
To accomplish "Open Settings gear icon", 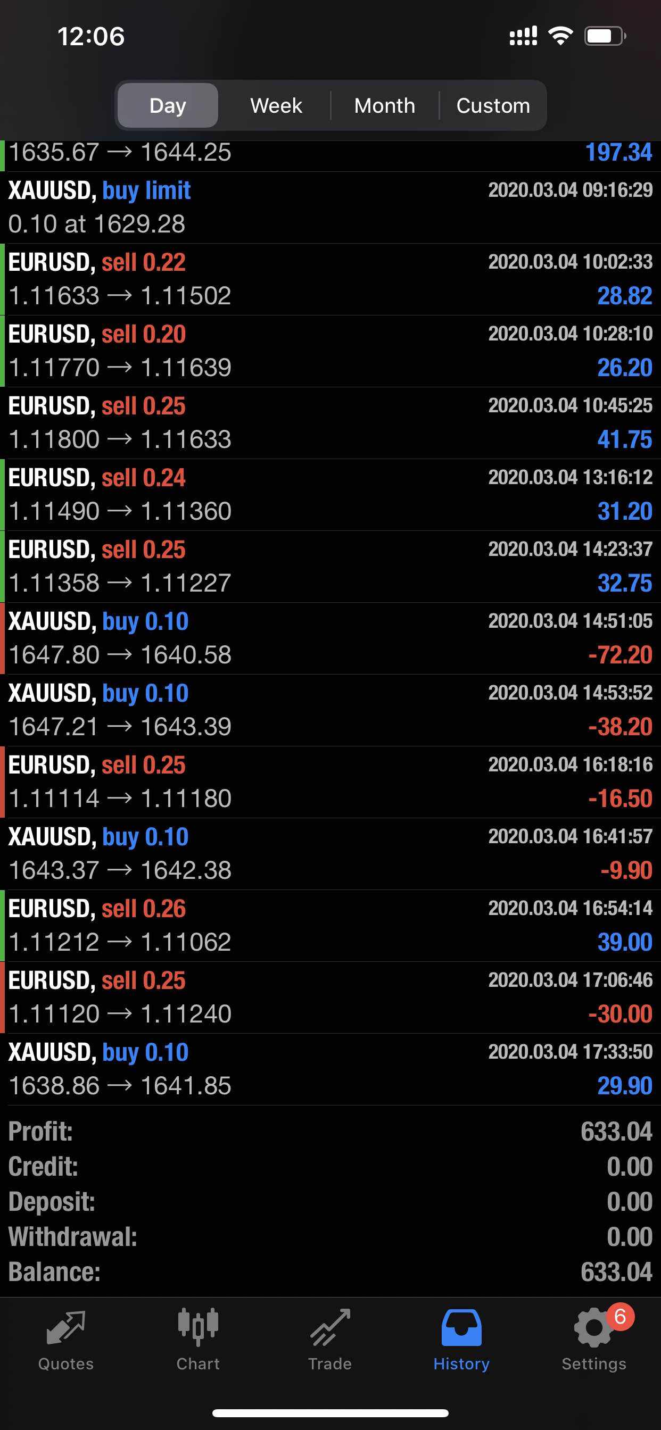I will [592, 1328].
